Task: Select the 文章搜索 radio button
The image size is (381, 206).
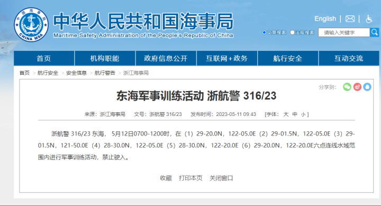Action: (265, 32)
